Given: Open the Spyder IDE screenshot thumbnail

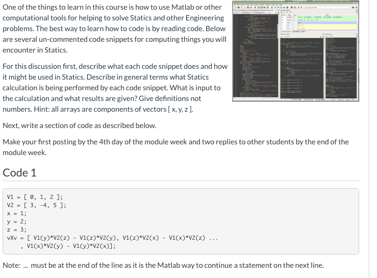Looking at the screenshot, I should click(x=295, y=51).
